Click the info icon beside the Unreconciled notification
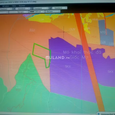 pos(99,114)
